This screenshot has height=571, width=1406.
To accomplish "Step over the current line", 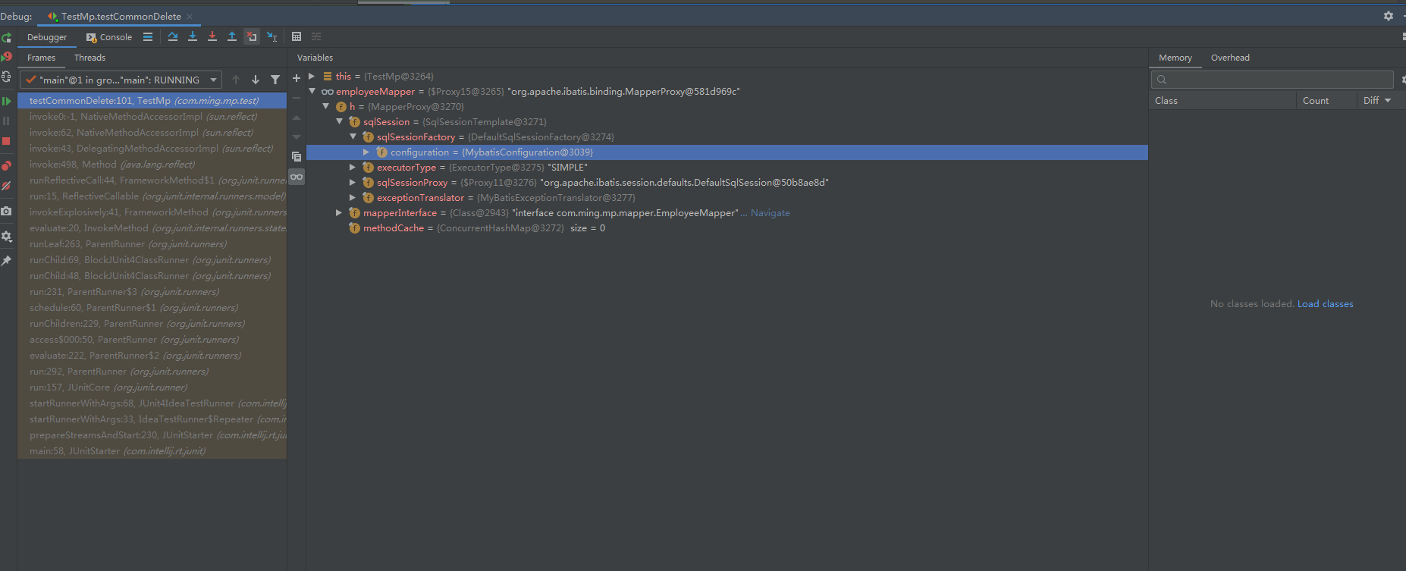I will [173, 36].
